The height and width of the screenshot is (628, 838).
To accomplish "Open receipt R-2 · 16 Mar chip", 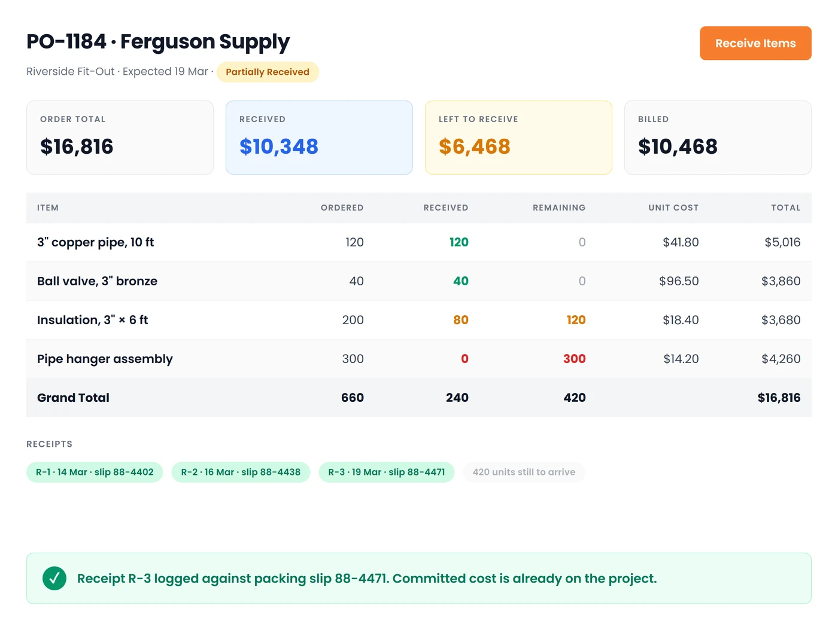I will point(241,472).
